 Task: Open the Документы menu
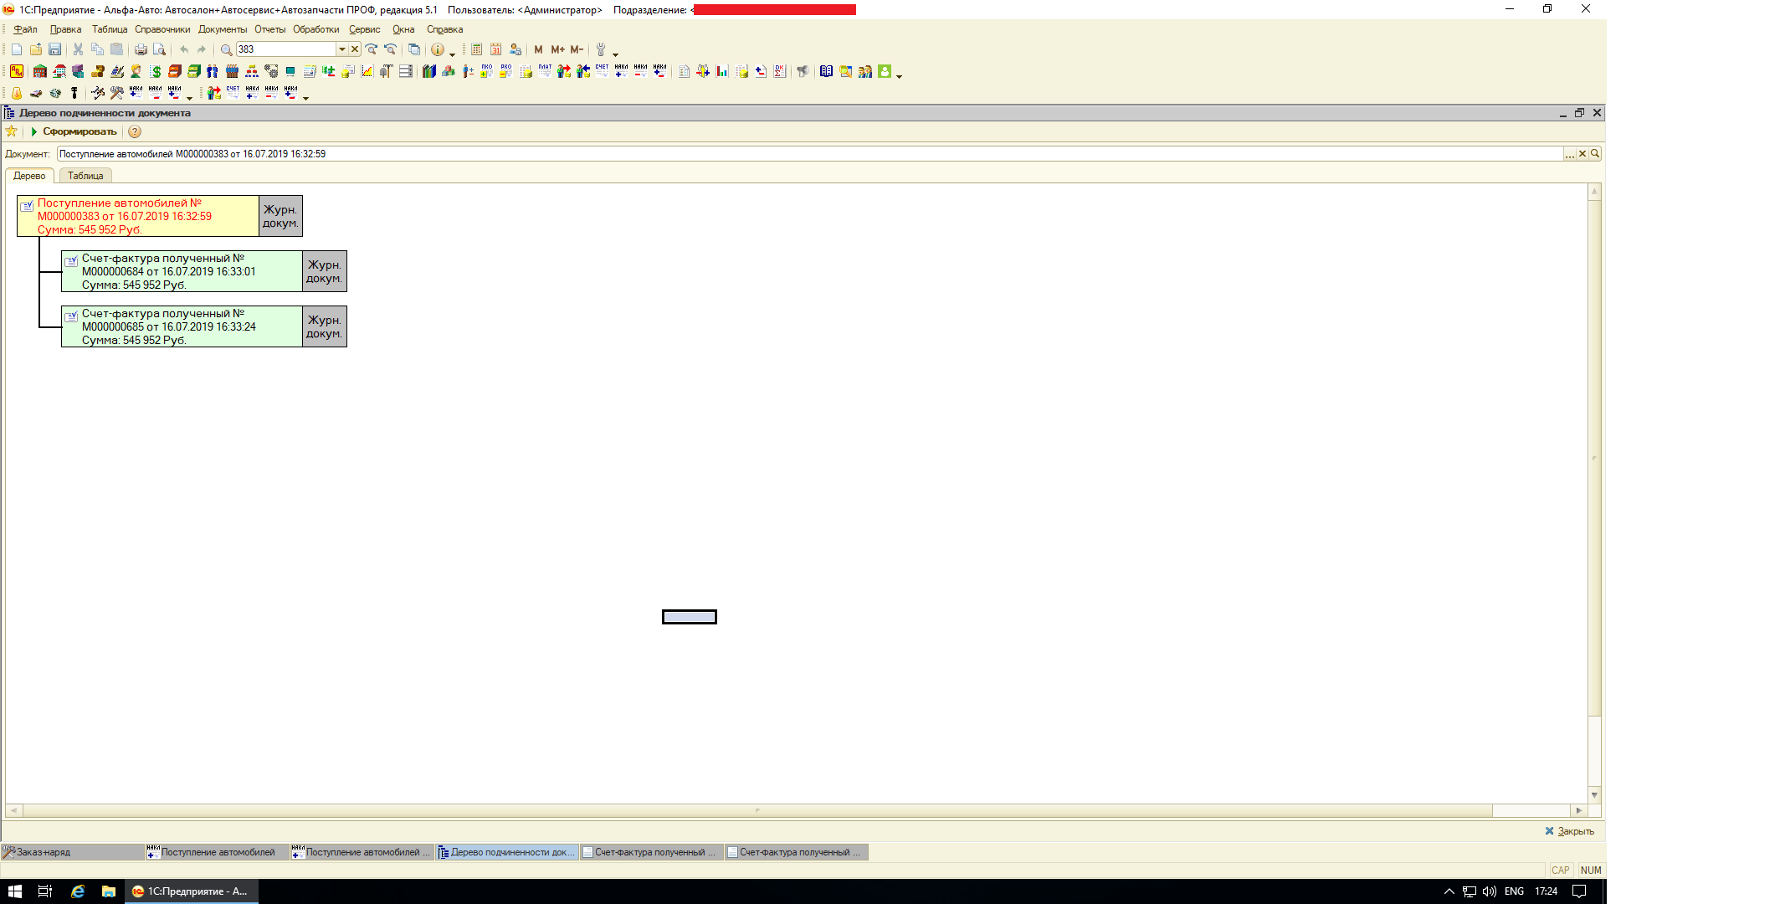pyautogui.click(x=223, y=29)
